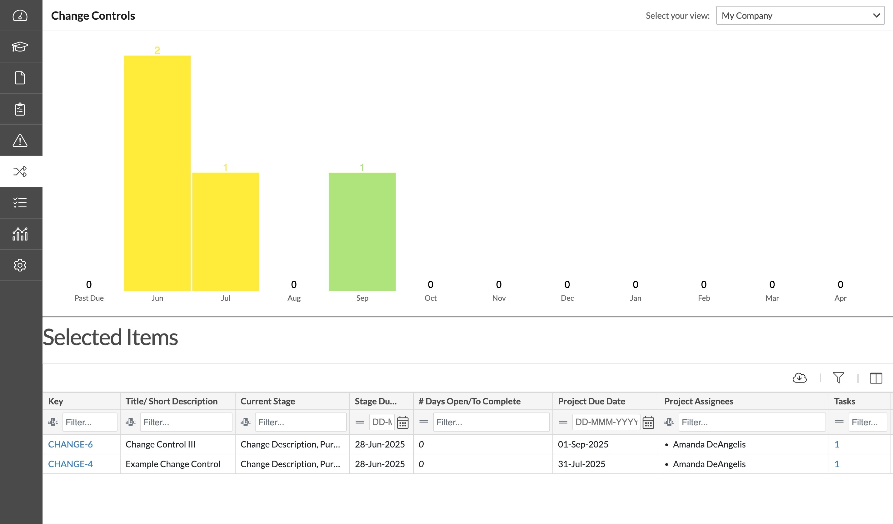893x524 pixels.
Task: Select the training graduation cap icon
Action: 20,47
